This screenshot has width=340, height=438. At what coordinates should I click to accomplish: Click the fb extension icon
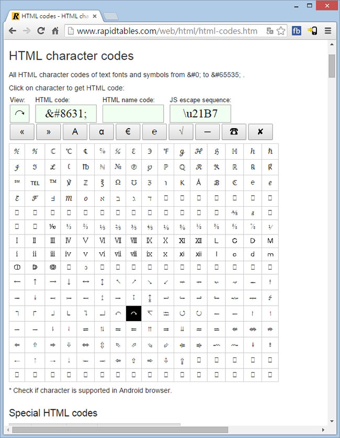297,31
